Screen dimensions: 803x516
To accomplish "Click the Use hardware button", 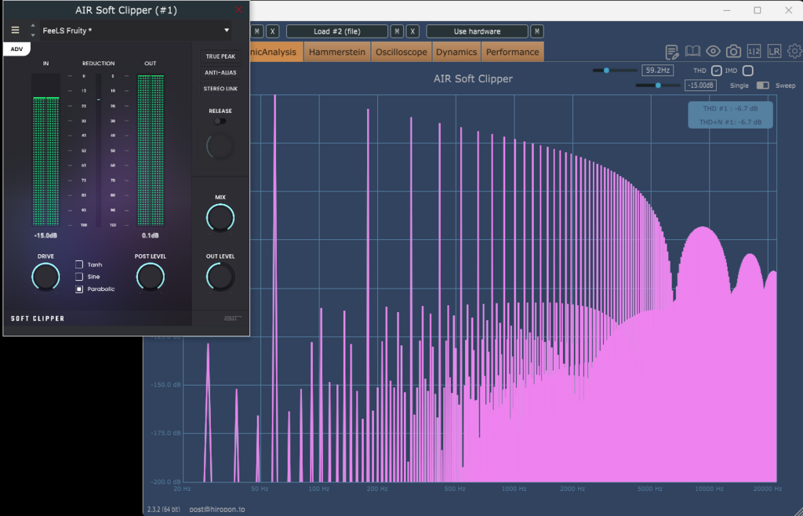I will click(477, 31).
